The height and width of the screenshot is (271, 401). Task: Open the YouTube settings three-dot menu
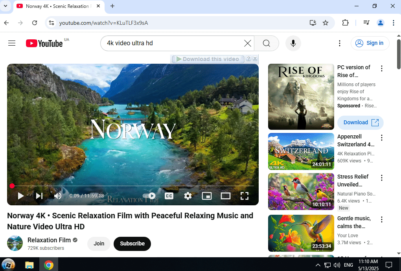pyautogui.click(x=340, y=43)
